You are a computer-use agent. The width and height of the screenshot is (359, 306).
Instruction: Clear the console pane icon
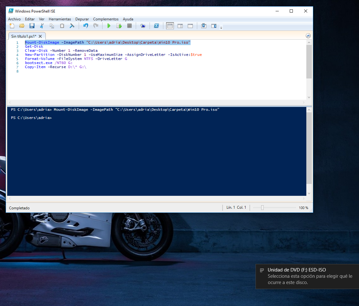tap(72, 26)
